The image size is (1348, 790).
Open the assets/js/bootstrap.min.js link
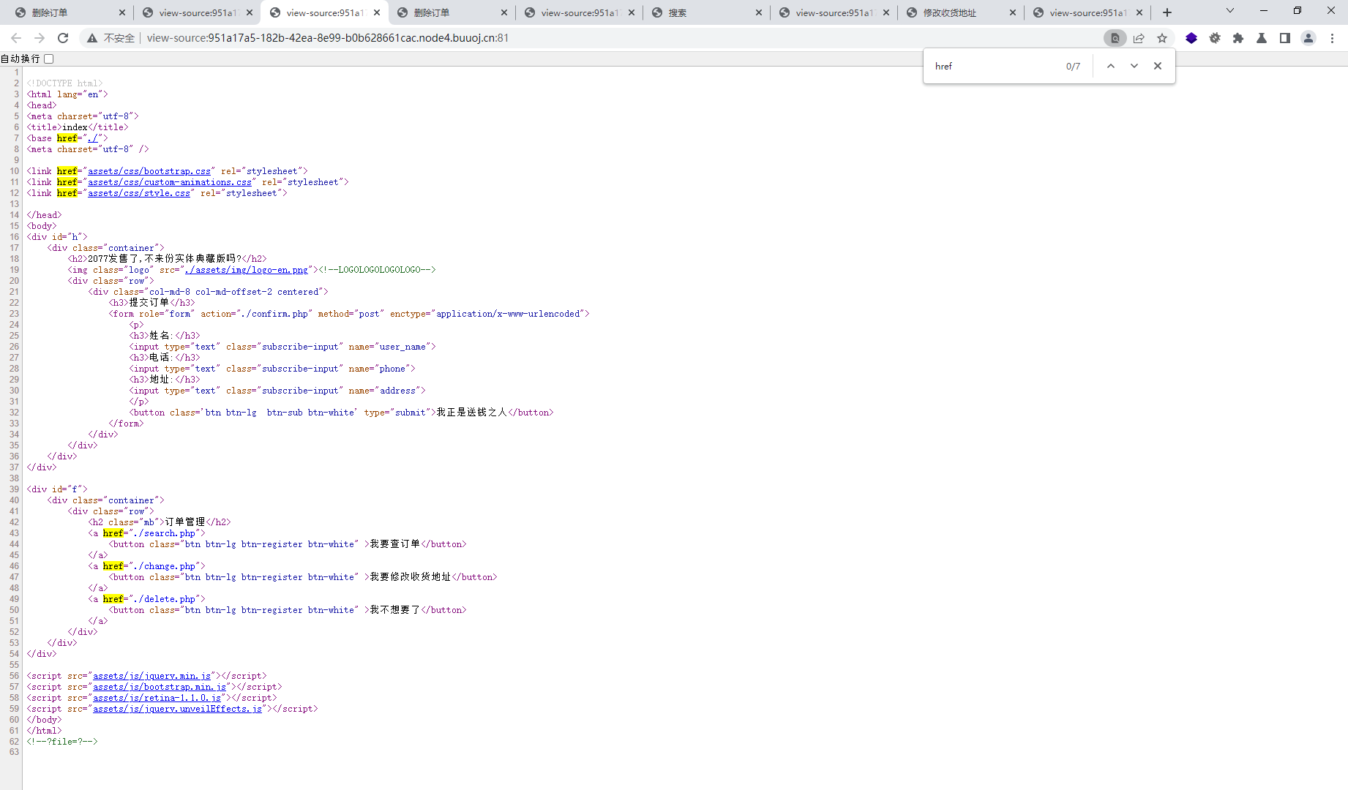pyautogui.click(x=160, y=687)
